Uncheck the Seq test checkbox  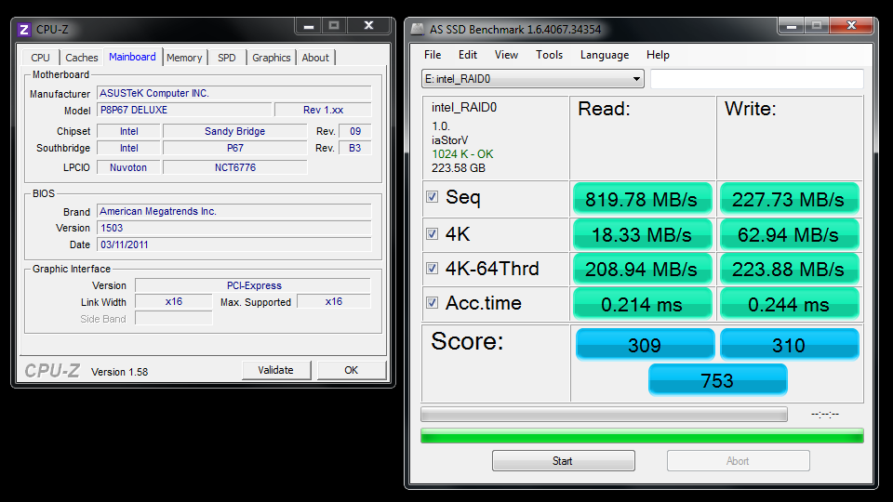[x=433, y=197]
